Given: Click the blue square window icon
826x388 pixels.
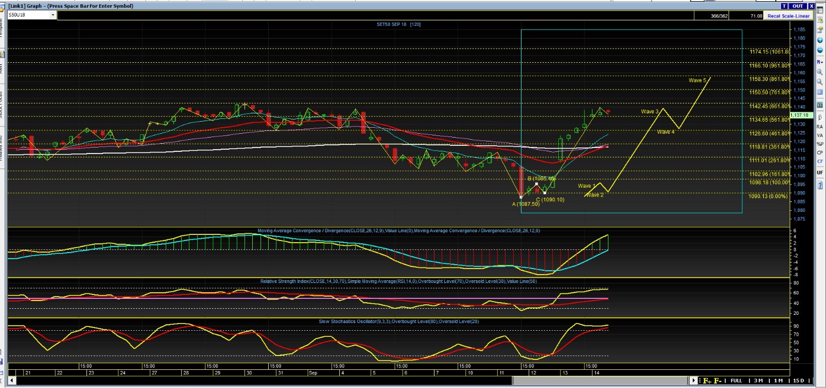Looking at the screenshot, I should pyautogui.click(x=819, y=92).
